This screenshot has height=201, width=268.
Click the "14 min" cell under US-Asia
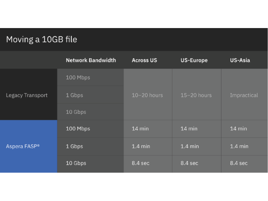point(238,129)
